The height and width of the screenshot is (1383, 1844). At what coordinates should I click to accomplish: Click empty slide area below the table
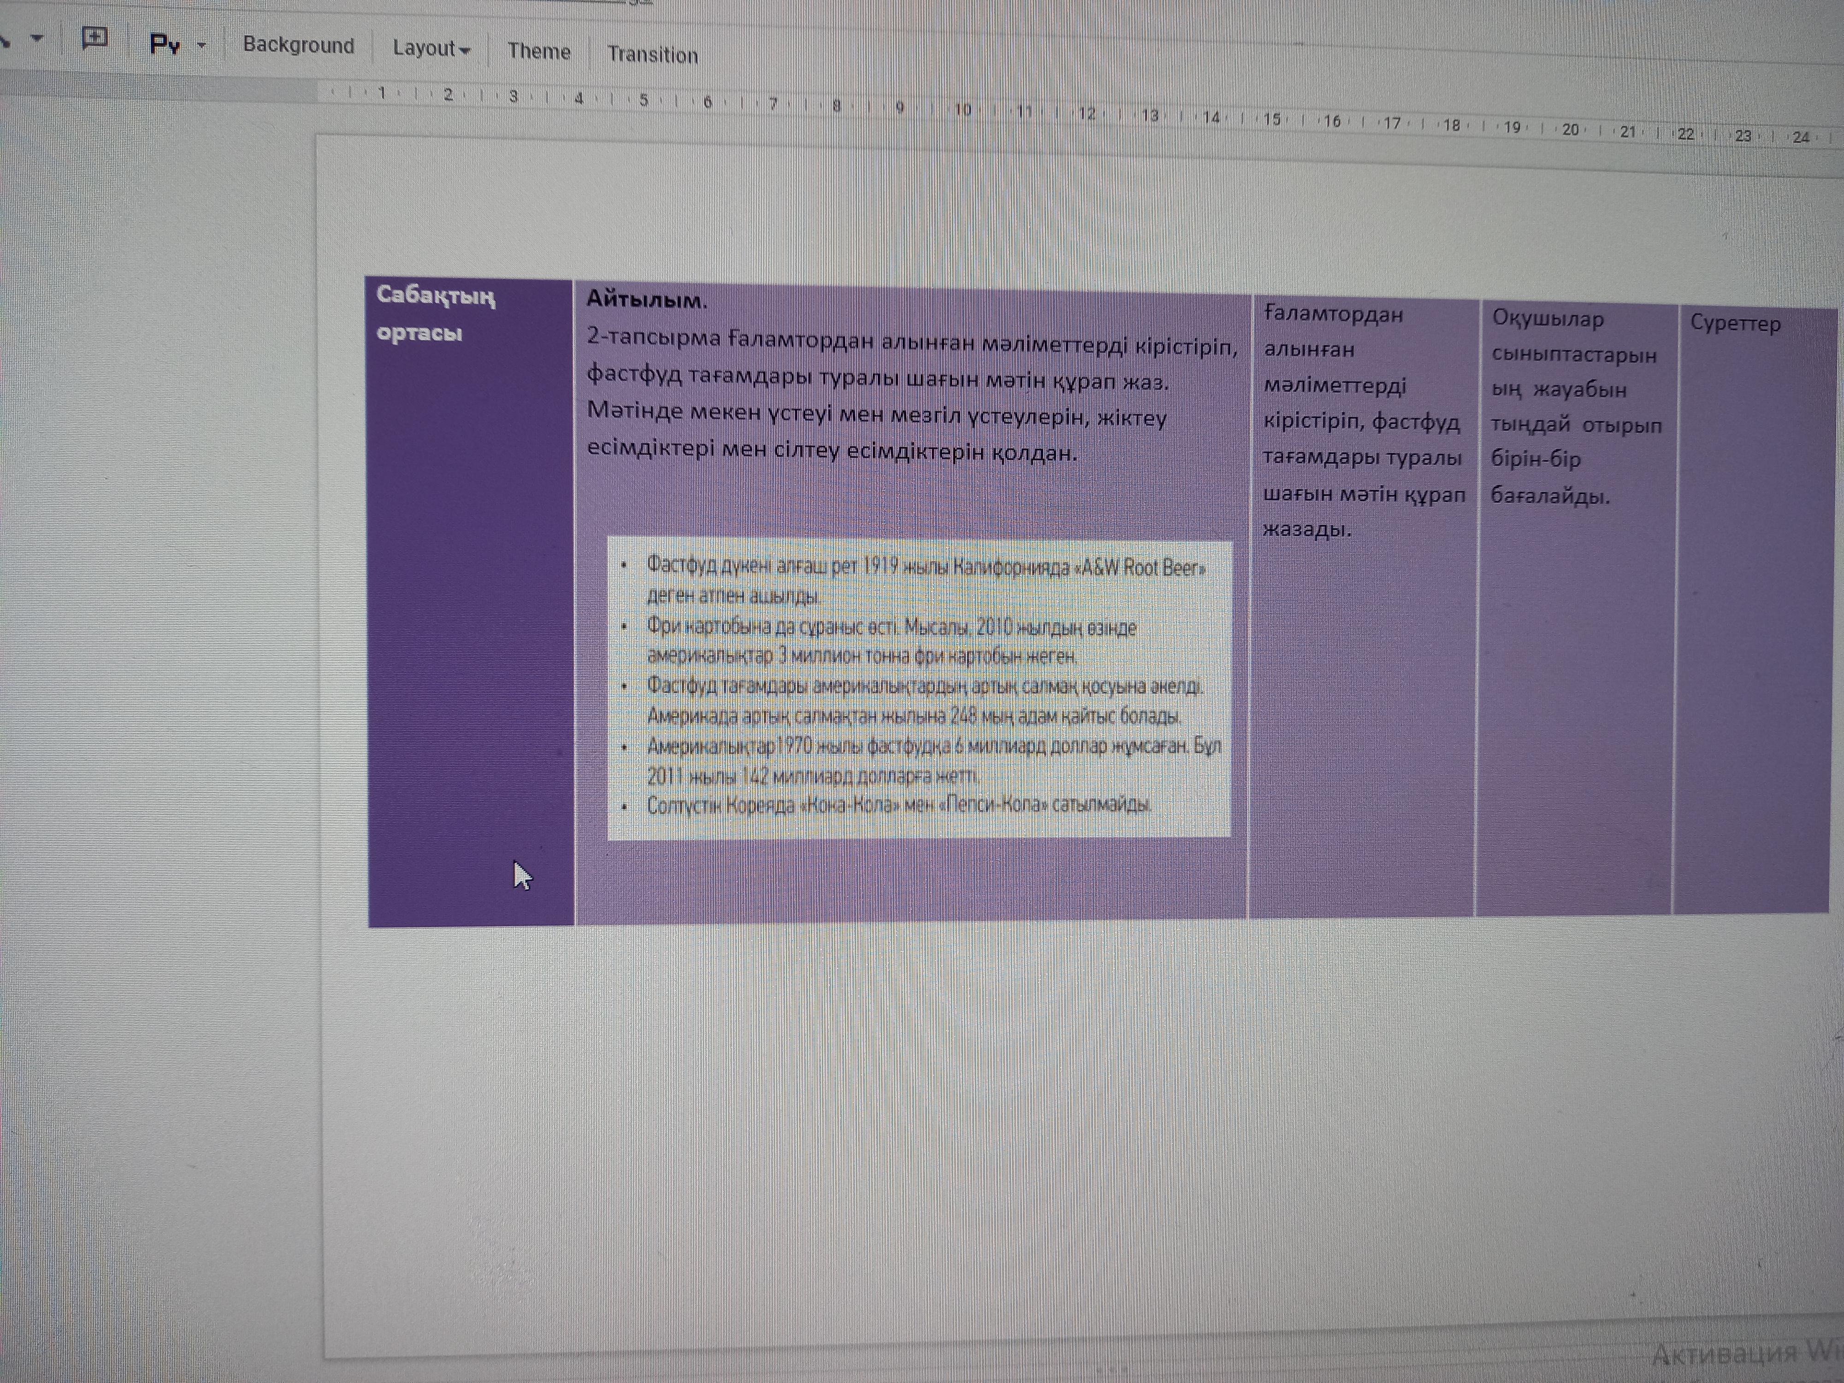pyautogui.click(x=1000, y=1125)
